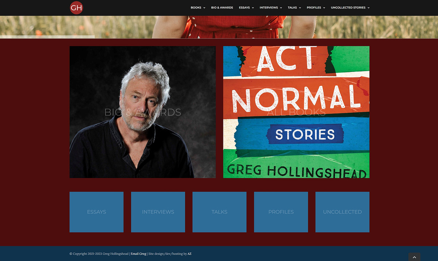Open the Uncollected blue tile

342,212
